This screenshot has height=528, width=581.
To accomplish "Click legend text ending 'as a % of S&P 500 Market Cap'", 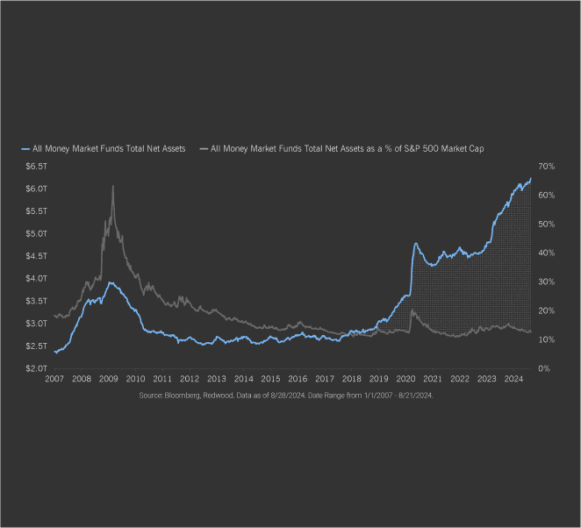I will pos(348,149).
